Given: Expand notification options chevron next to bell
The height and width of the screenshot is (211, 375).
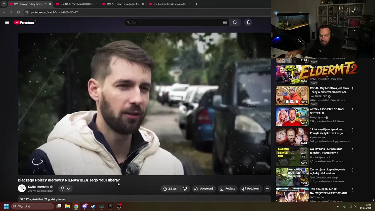Looking at the screenshot, I should (68, 189).
